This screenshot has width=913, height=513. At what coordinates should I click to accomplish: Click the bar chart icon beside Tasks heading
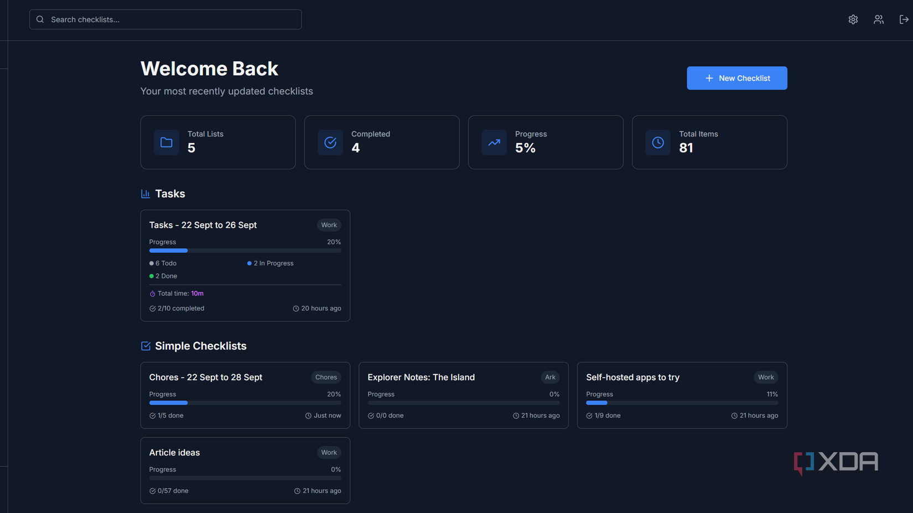point(145,193)
